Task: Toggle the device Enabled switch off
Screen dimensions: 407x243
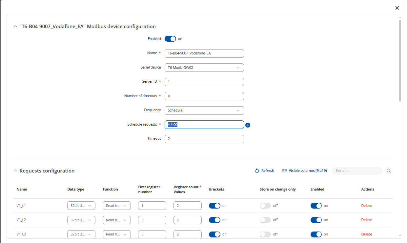Action: [x=170, y=39]
